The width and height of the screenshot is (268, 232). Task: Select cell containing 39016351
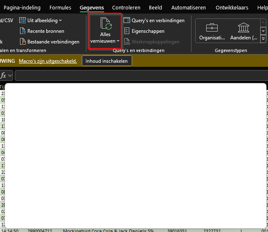point(177,230)
